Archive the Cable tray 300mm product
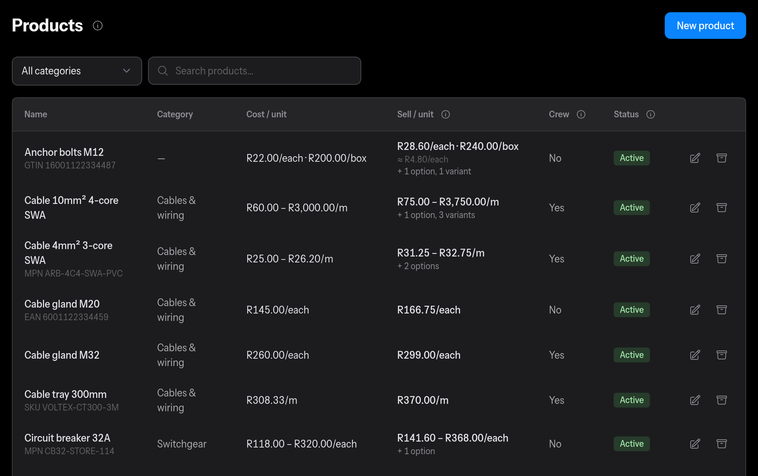Screen dimensions: 758x476 point(722,400)
